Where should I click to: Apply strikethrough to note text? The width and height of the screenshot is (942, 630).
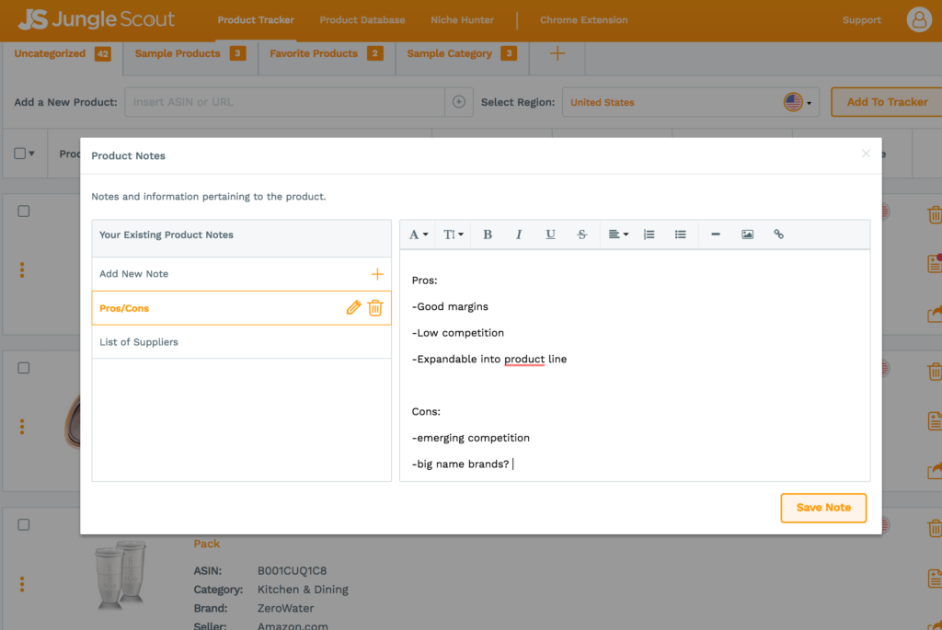click(x=581, y=235)
